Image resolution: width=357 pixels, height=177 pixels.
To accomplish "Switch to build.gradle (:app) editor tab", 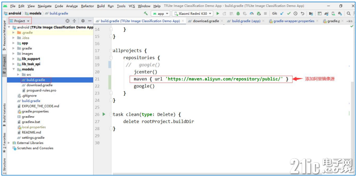I will 246,21.
